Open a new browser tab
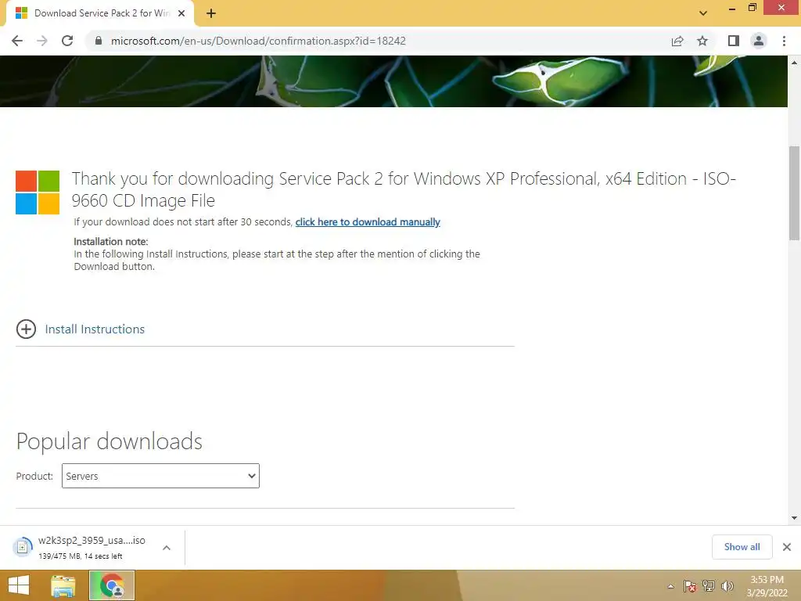This screenshot has height=601, width=801. (211, 13)
